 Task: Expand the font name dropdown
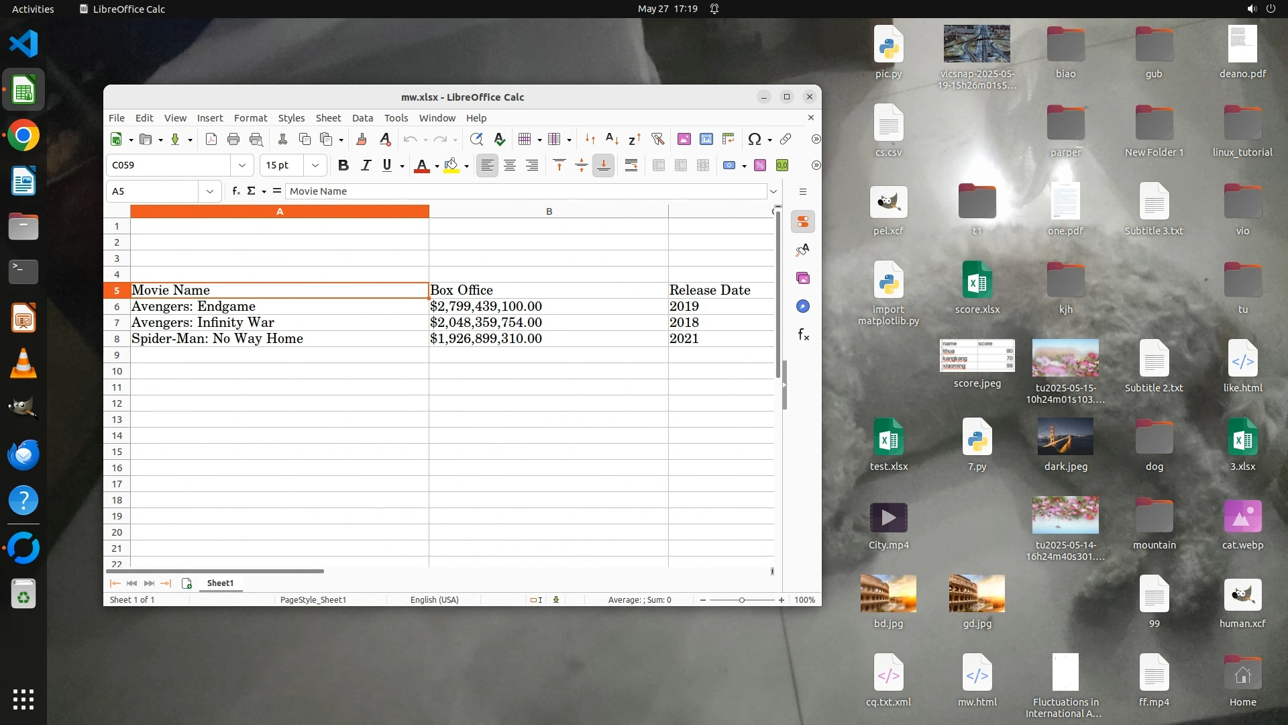242,165
